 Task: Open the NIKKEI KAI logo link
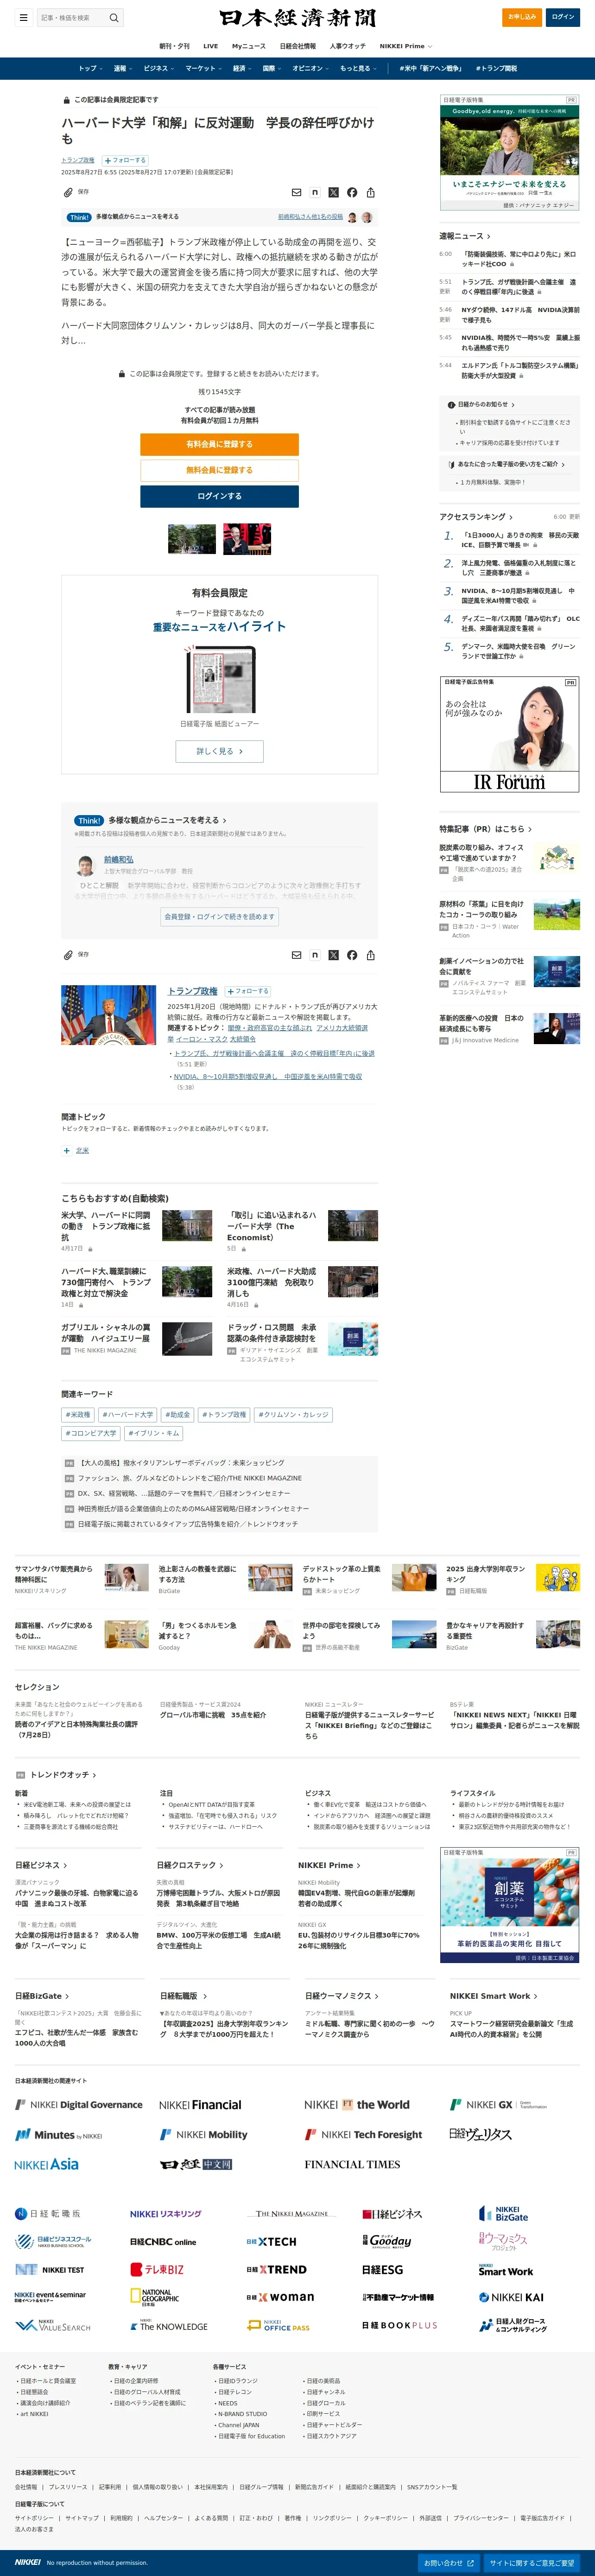click(x=511, y=2297)
